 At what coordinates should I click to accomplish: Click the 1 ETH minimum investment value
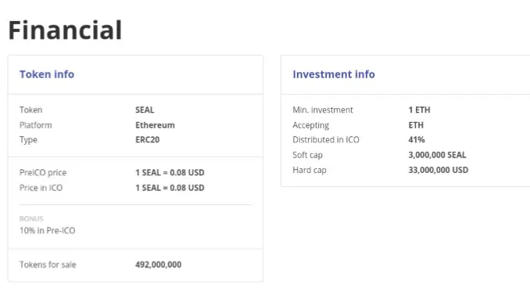tap(420, 110)
